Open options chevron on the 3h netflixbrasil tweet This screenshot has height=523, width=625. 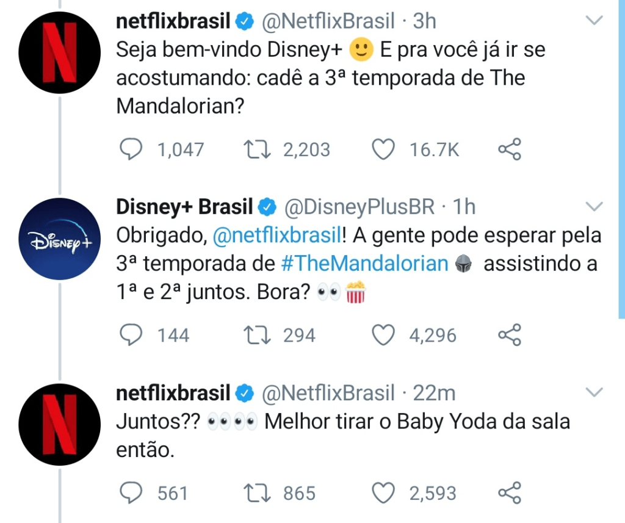(x=594, y=20)
